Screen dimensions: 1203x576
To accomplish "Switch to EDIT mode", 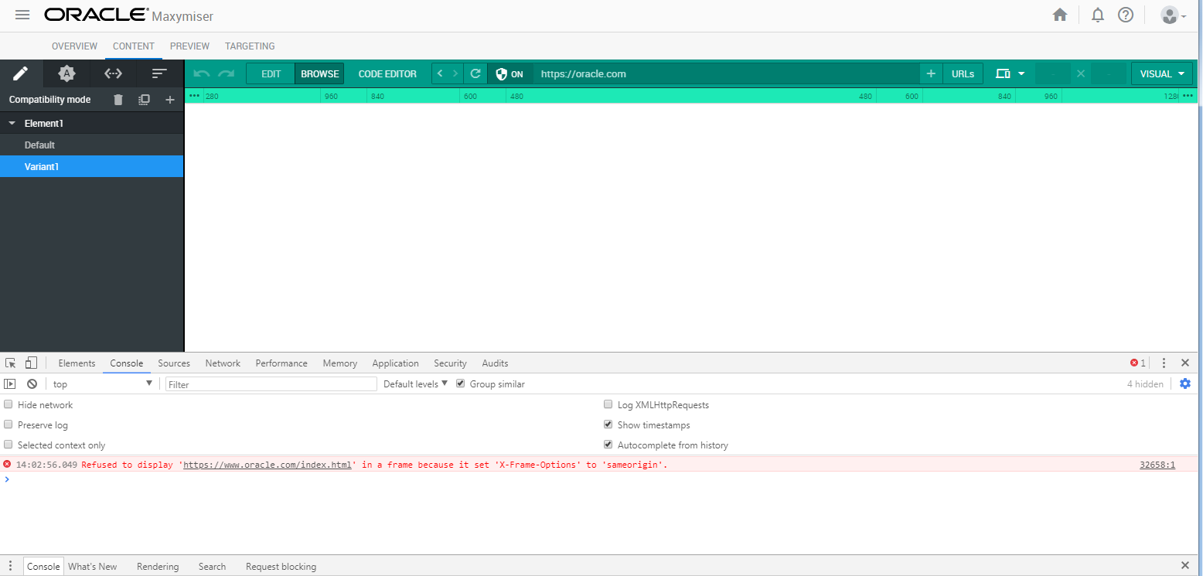I will click(271, 74).
